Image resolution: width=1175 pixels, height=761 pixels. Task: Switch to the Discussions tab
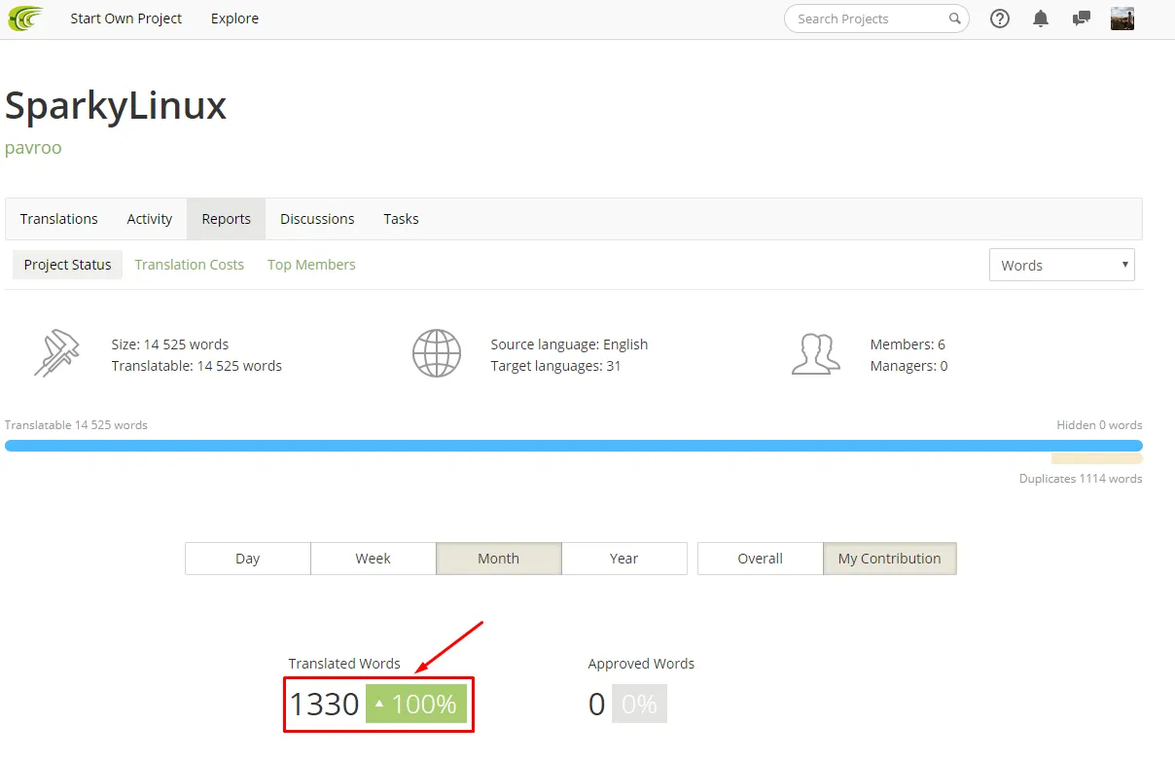(317, 219)
